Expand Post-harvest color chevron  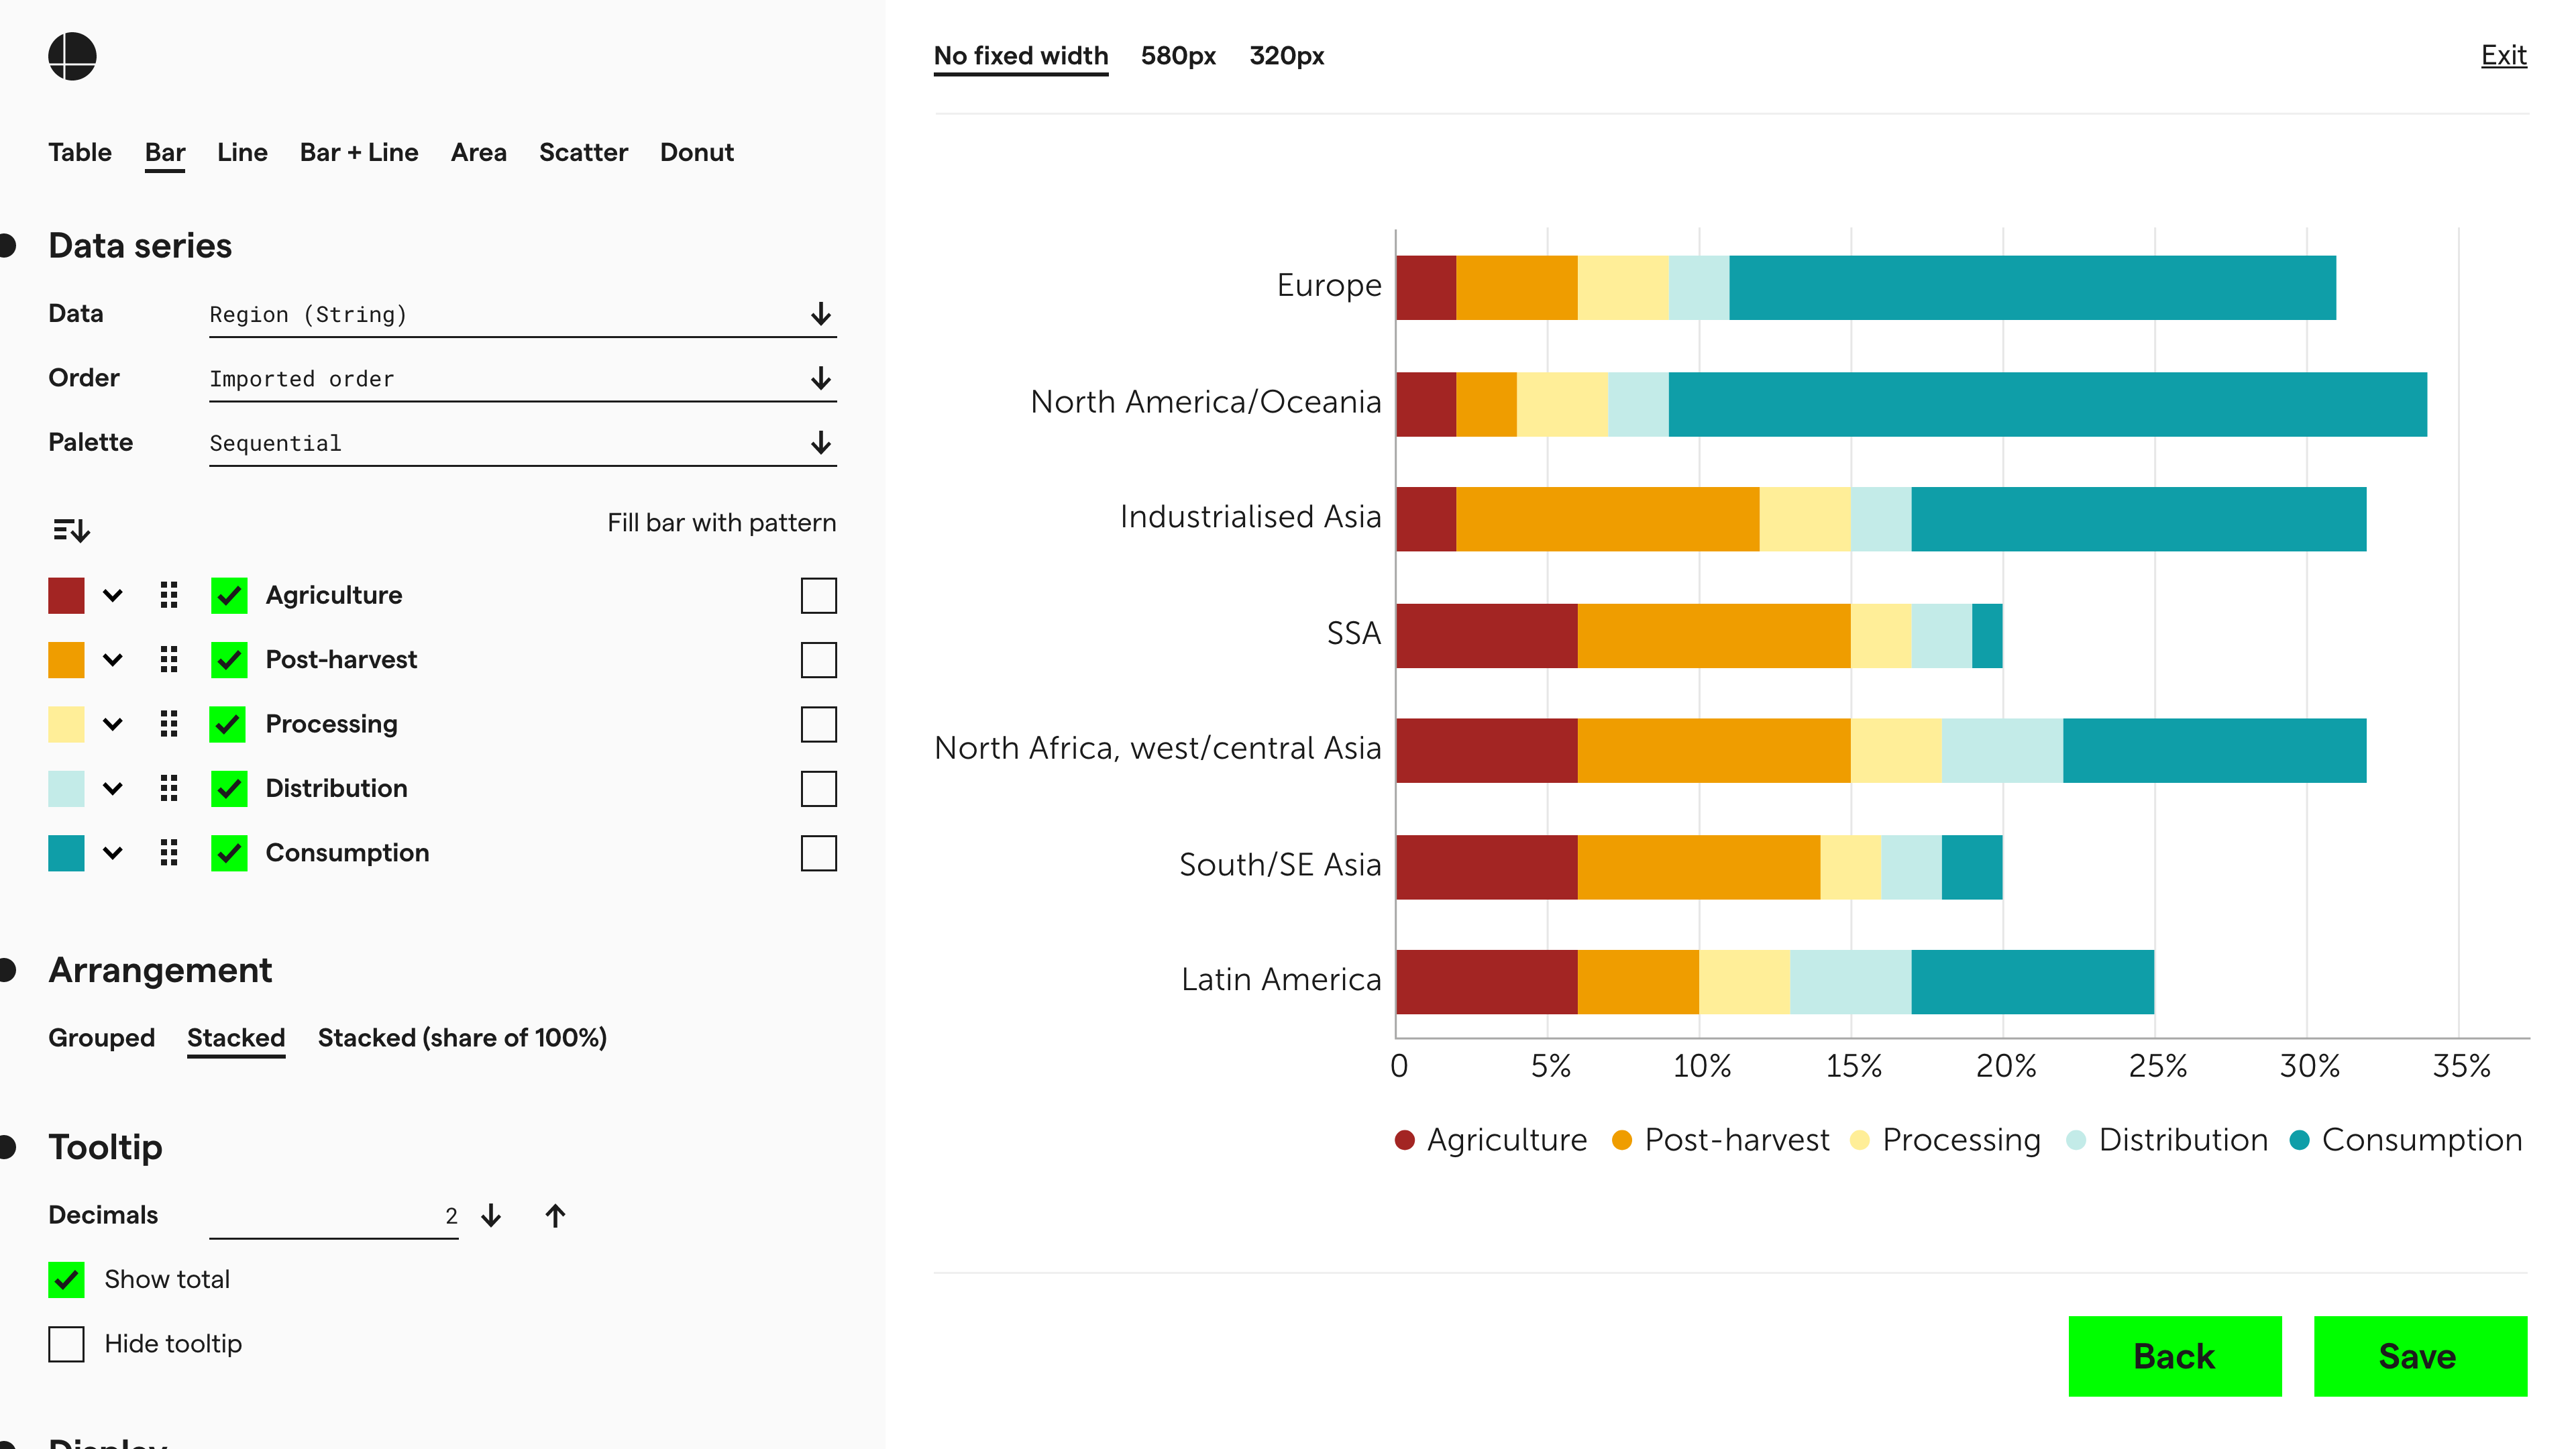point(113,660)
